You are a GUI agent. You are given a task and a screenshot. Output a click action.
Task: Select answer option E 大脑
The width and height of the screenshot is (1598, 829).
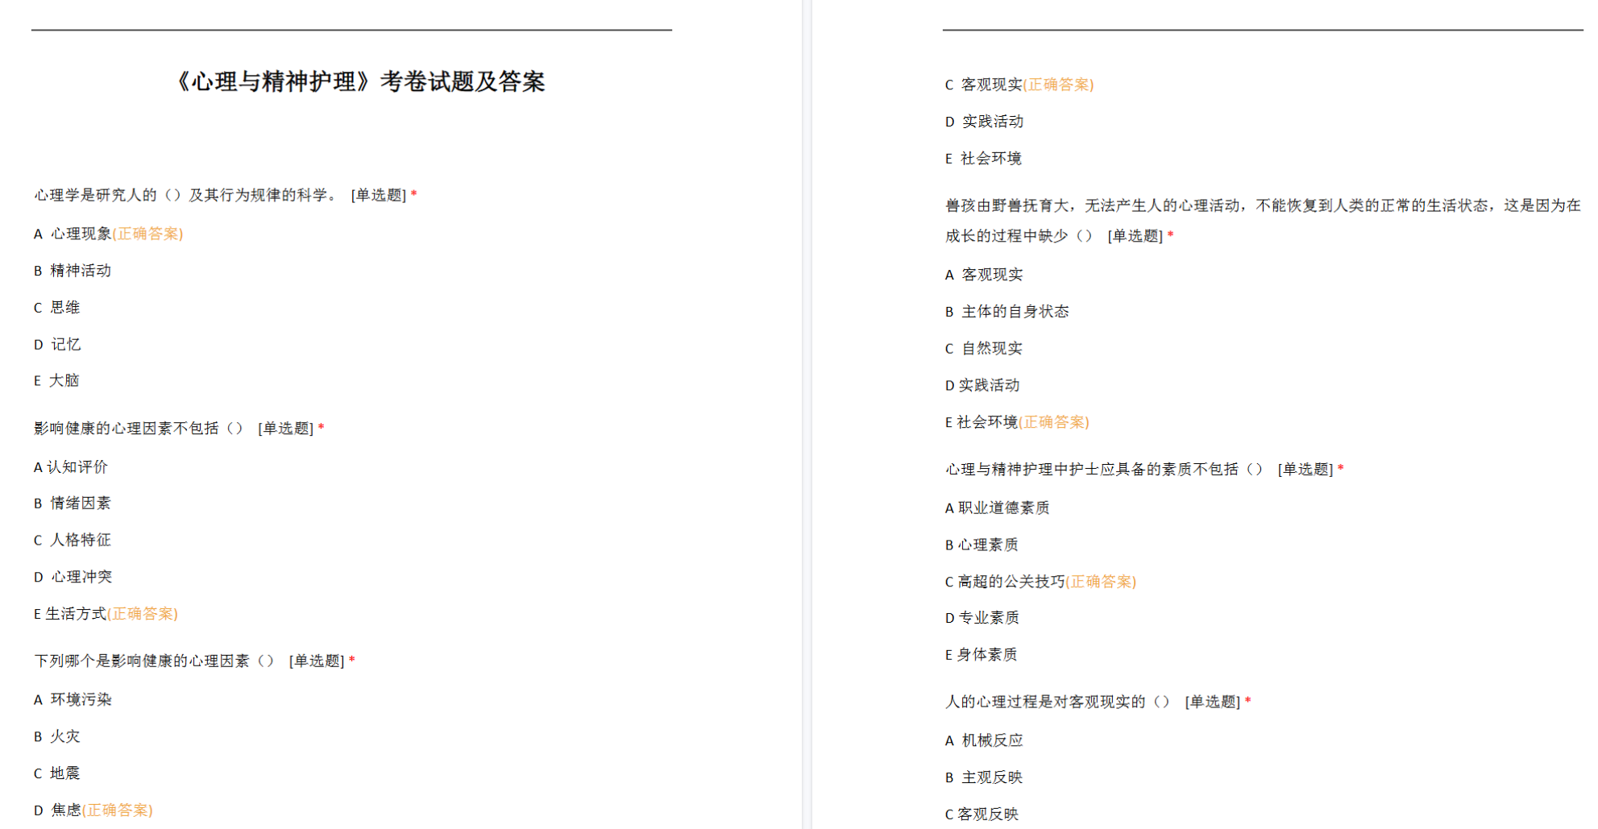point(64,381)
